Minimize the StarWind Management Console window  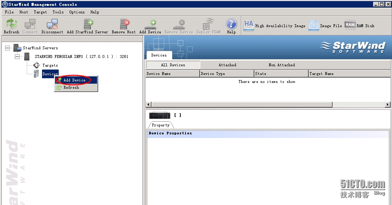pyautogui.click(x=376, y=4)
